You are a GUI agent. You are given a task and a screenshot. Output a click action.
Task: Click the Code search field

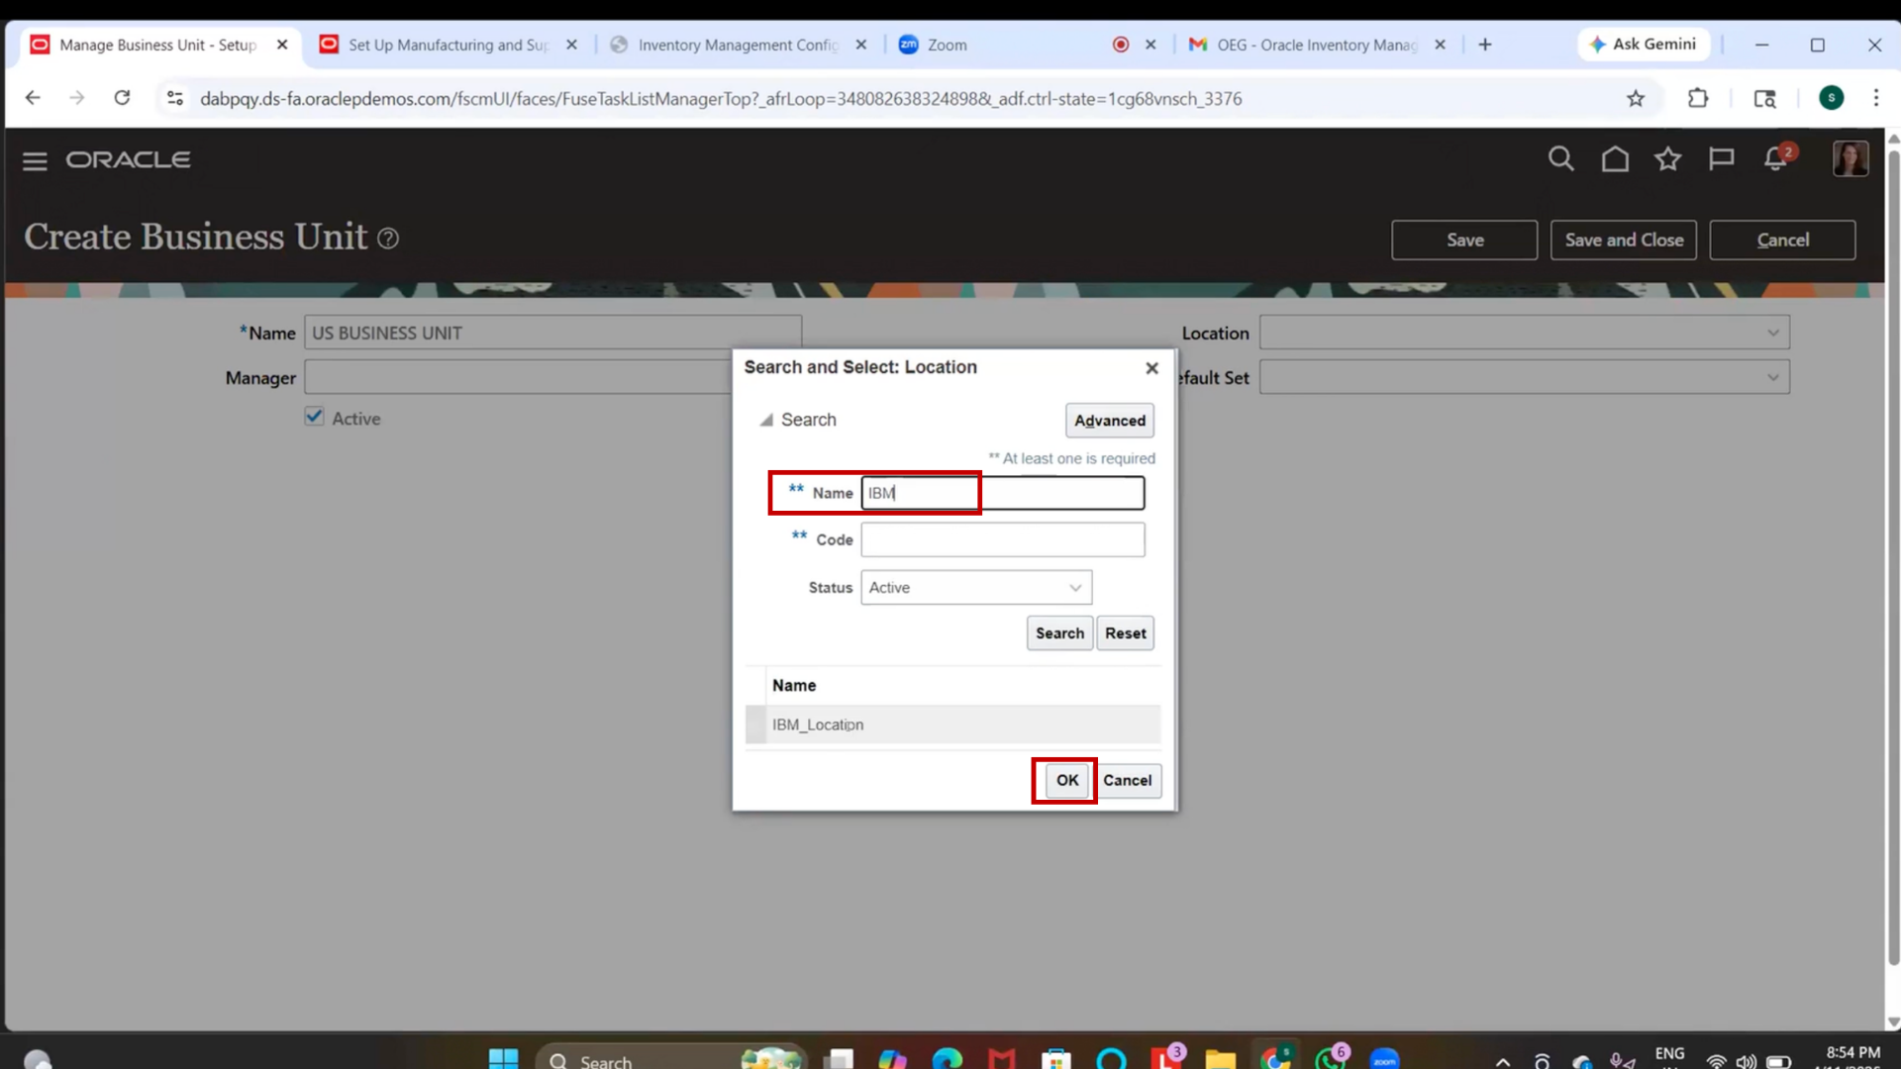click(x=1002, y=539)
